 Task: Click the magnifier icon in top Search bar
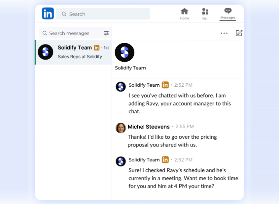[x=64, y=14]
